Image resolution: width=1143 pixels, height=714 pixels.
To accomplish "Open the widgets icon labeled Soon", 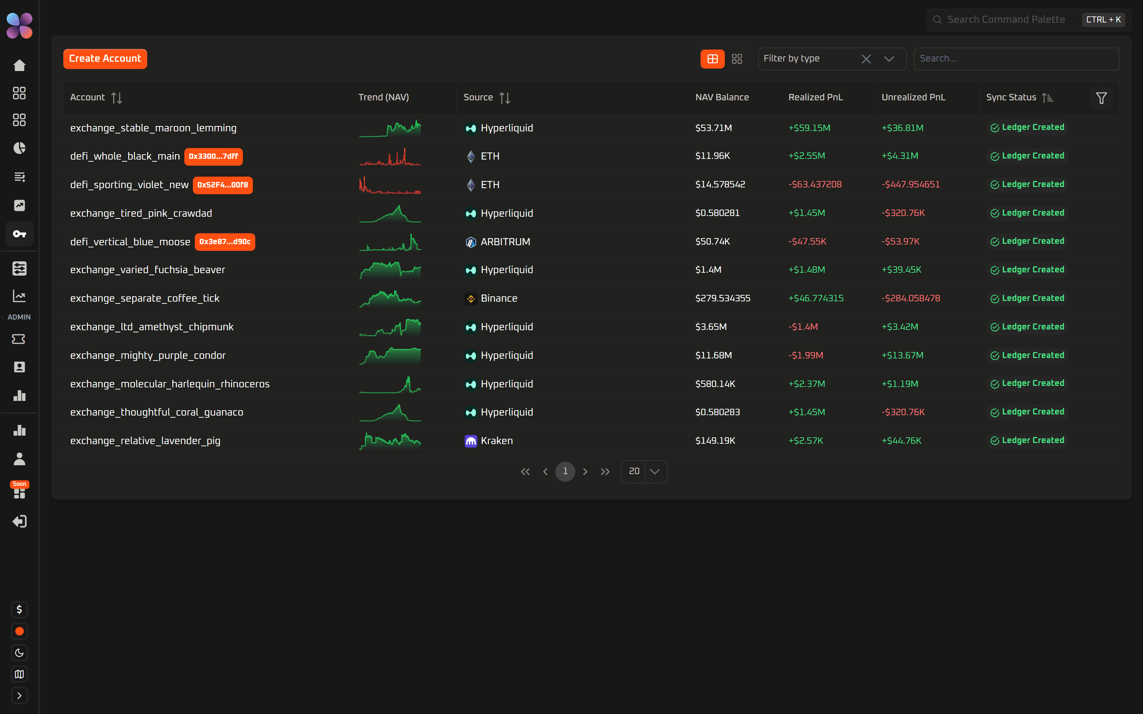I will pyautogui.click(x=19, y=490).
